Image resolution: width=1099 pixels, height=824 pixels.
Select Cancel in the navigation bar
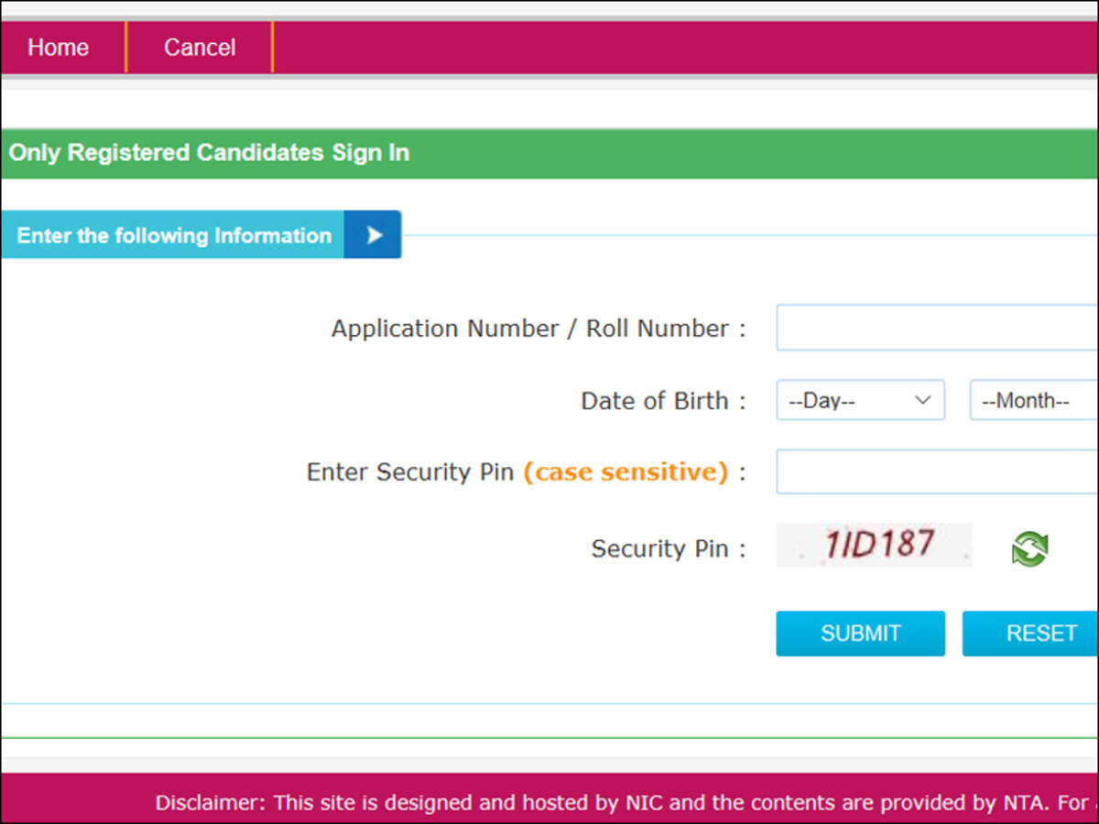[200, 48]
